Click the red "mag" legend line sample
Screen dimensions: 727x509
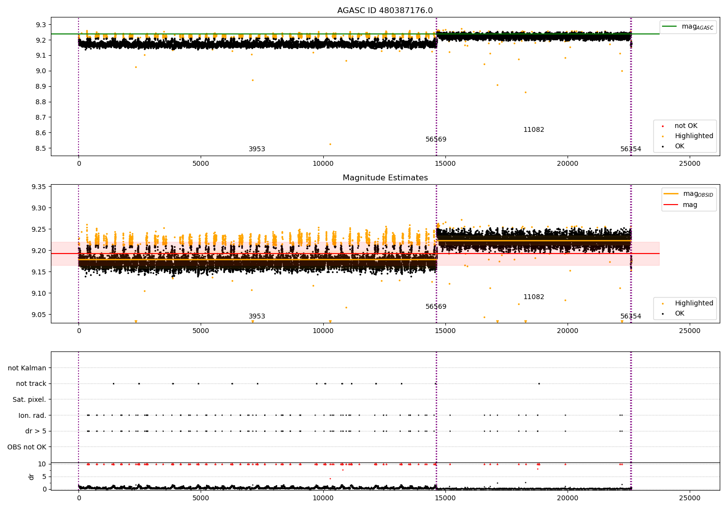[671, 205]
